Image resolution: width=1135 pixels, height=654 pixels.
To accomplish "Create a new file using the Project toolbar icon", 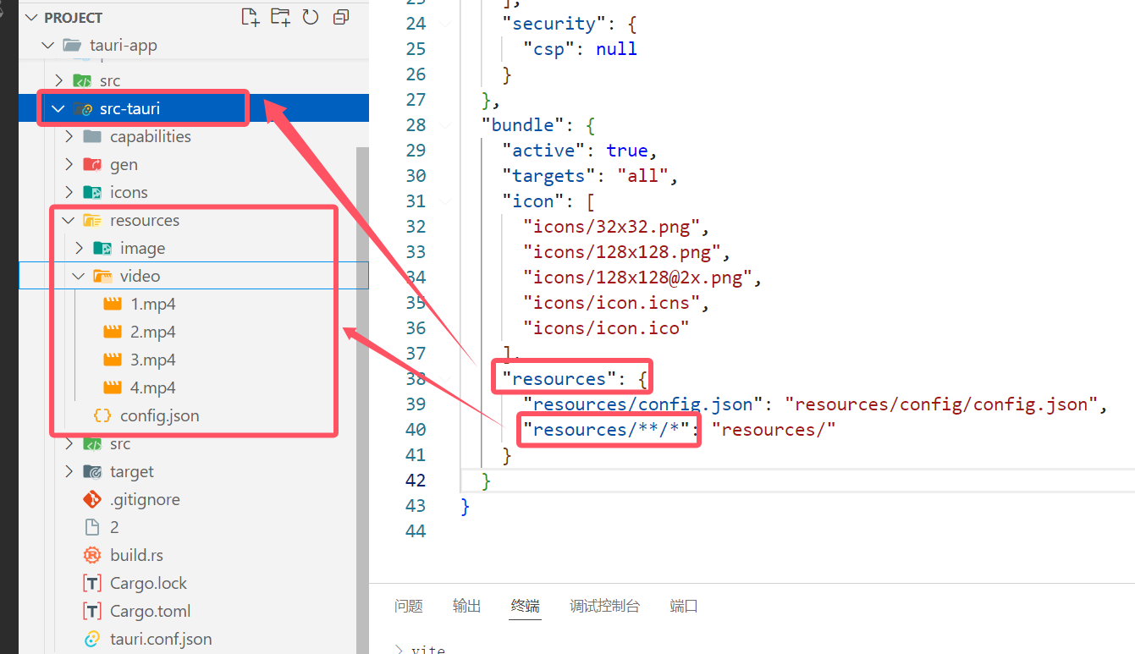I will click(x=250, y=17).
